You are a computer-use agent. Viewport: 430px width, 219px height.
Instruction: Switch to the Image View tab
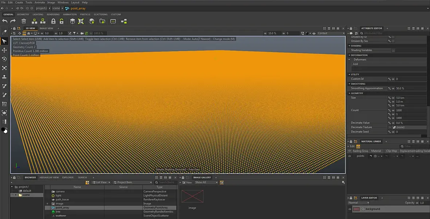(46, 28)
